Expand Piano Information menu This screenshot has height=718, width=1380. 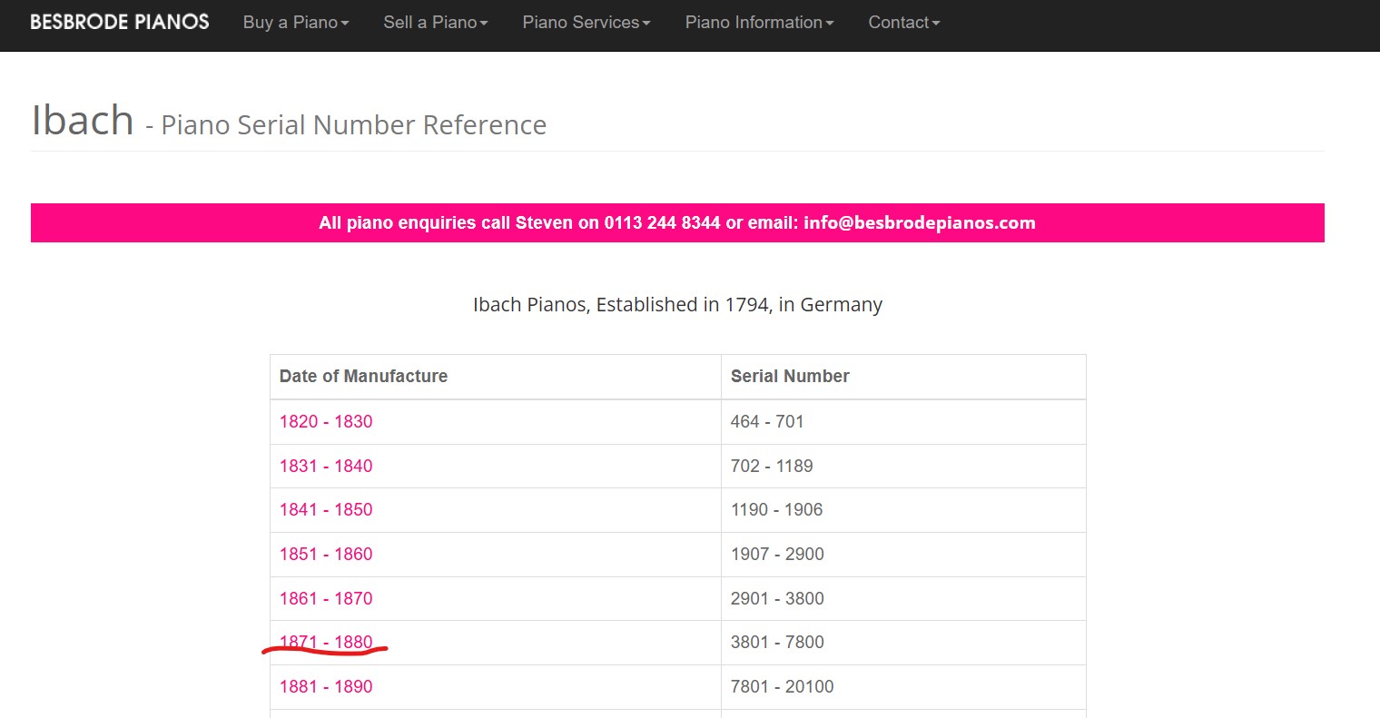pos(760,23)
